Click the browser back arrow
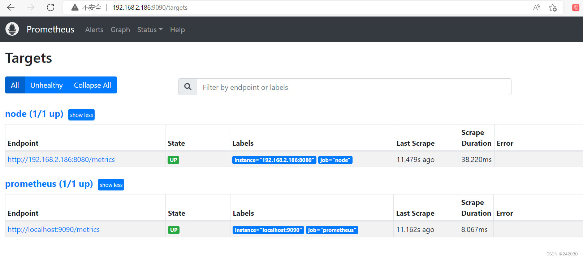Screen dimensions: 583x259 (11, 8)
